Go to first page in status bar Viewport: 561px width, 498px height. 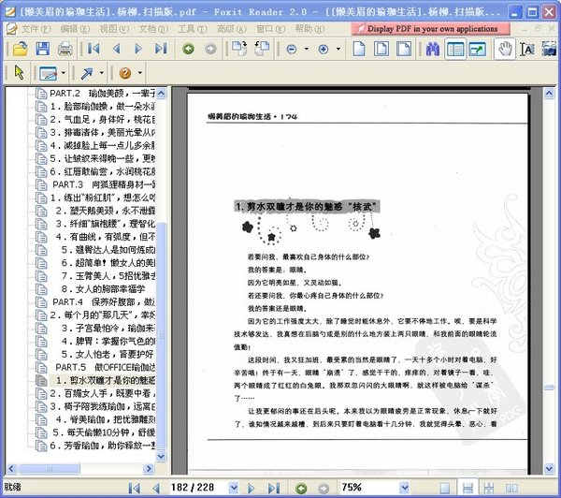(x=134, y=488)
